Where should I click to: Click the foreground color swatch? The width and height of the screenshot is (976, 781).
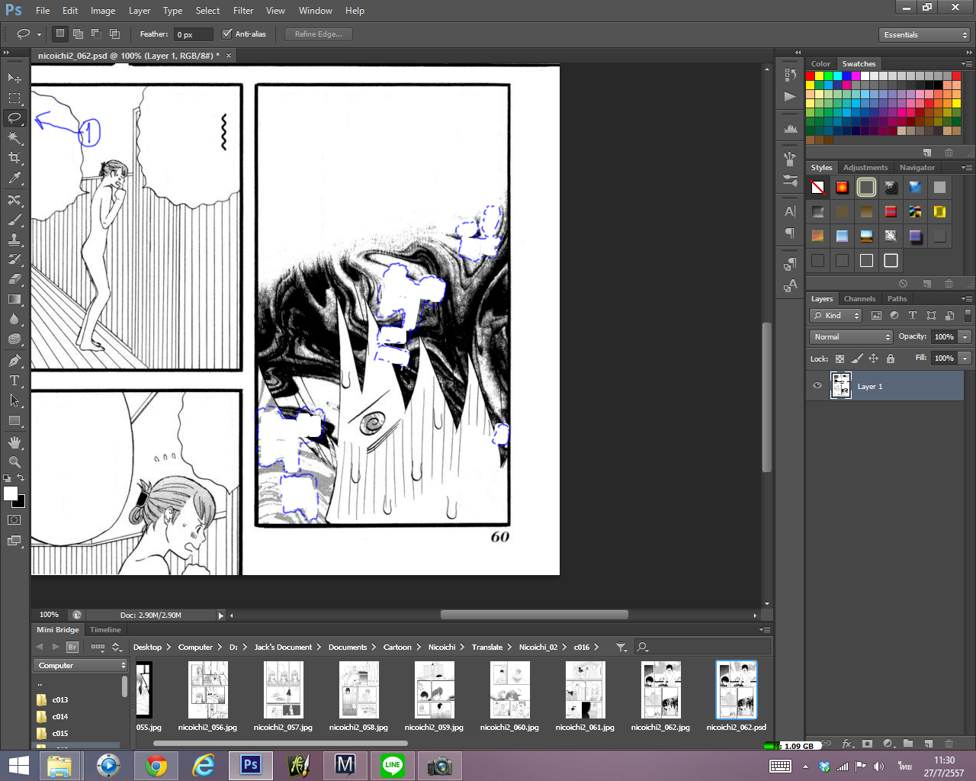tap(11, 493)
